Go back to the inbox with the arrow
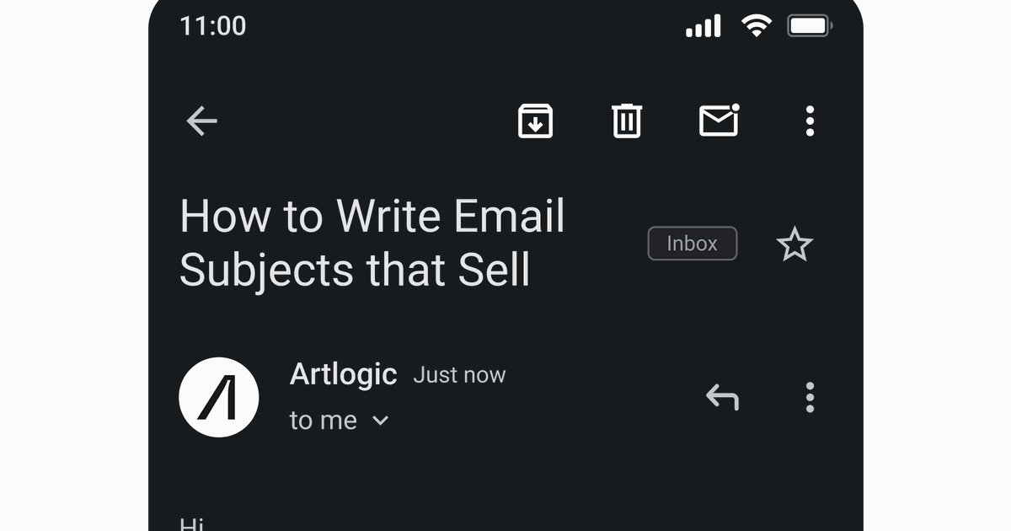1011x531 pixels. [201, 121]
